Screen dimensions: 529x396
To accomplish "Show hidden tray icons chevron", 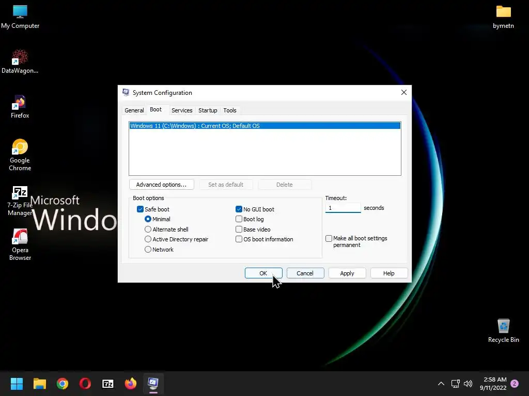I will [441, 384].
